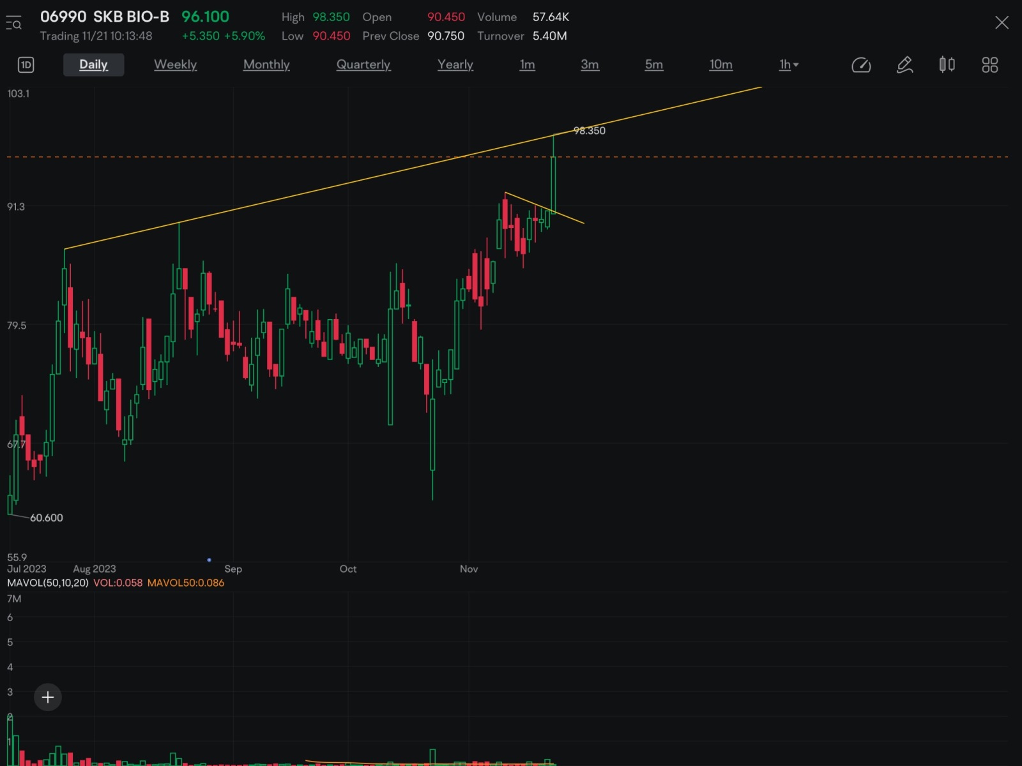Click the Turnover 5.40M value
This screenshot has width=1022, height=766.
(550, 36)
